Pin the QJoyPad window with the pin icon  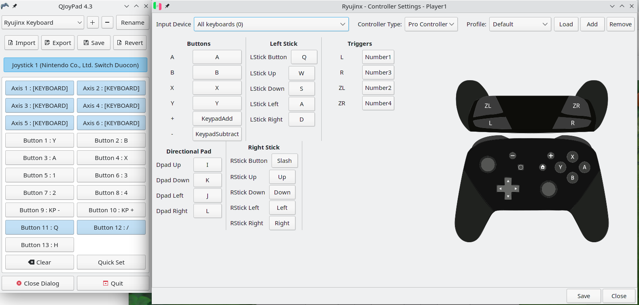[x=15, y=6]
